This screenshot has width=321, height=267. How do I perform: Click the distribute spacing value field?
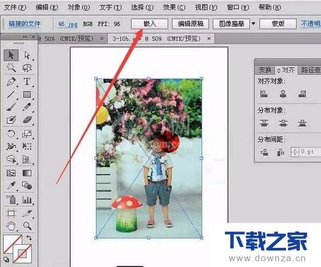(310, 152)
